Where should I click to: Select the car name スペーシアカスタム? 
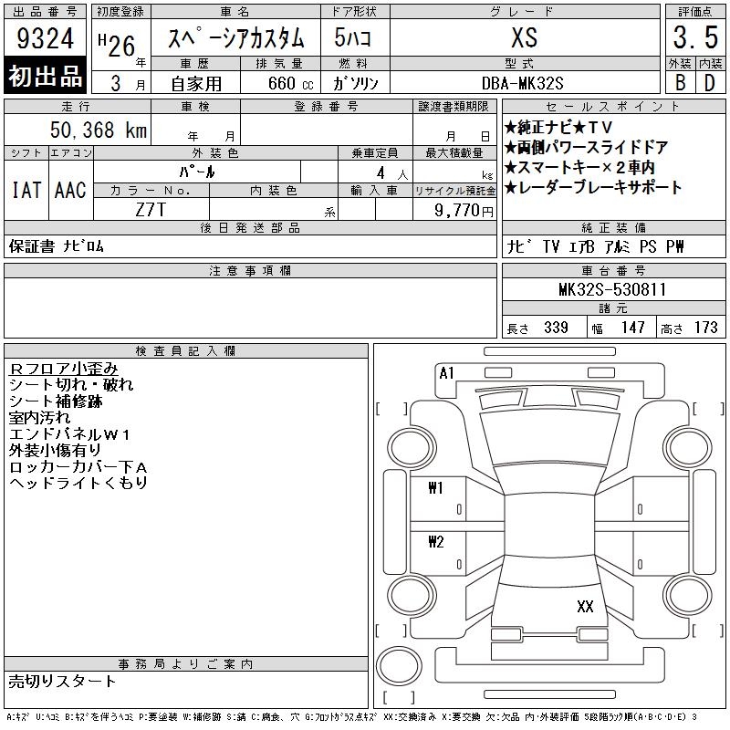(235, 38)
